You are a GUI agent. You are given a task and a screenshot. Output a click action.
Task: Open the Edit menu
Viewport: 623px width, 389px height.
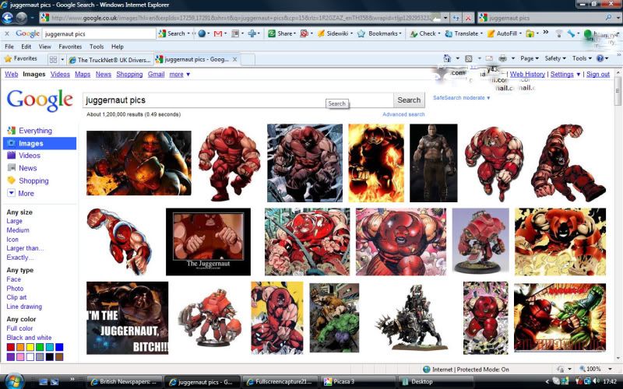click(26, 47)
